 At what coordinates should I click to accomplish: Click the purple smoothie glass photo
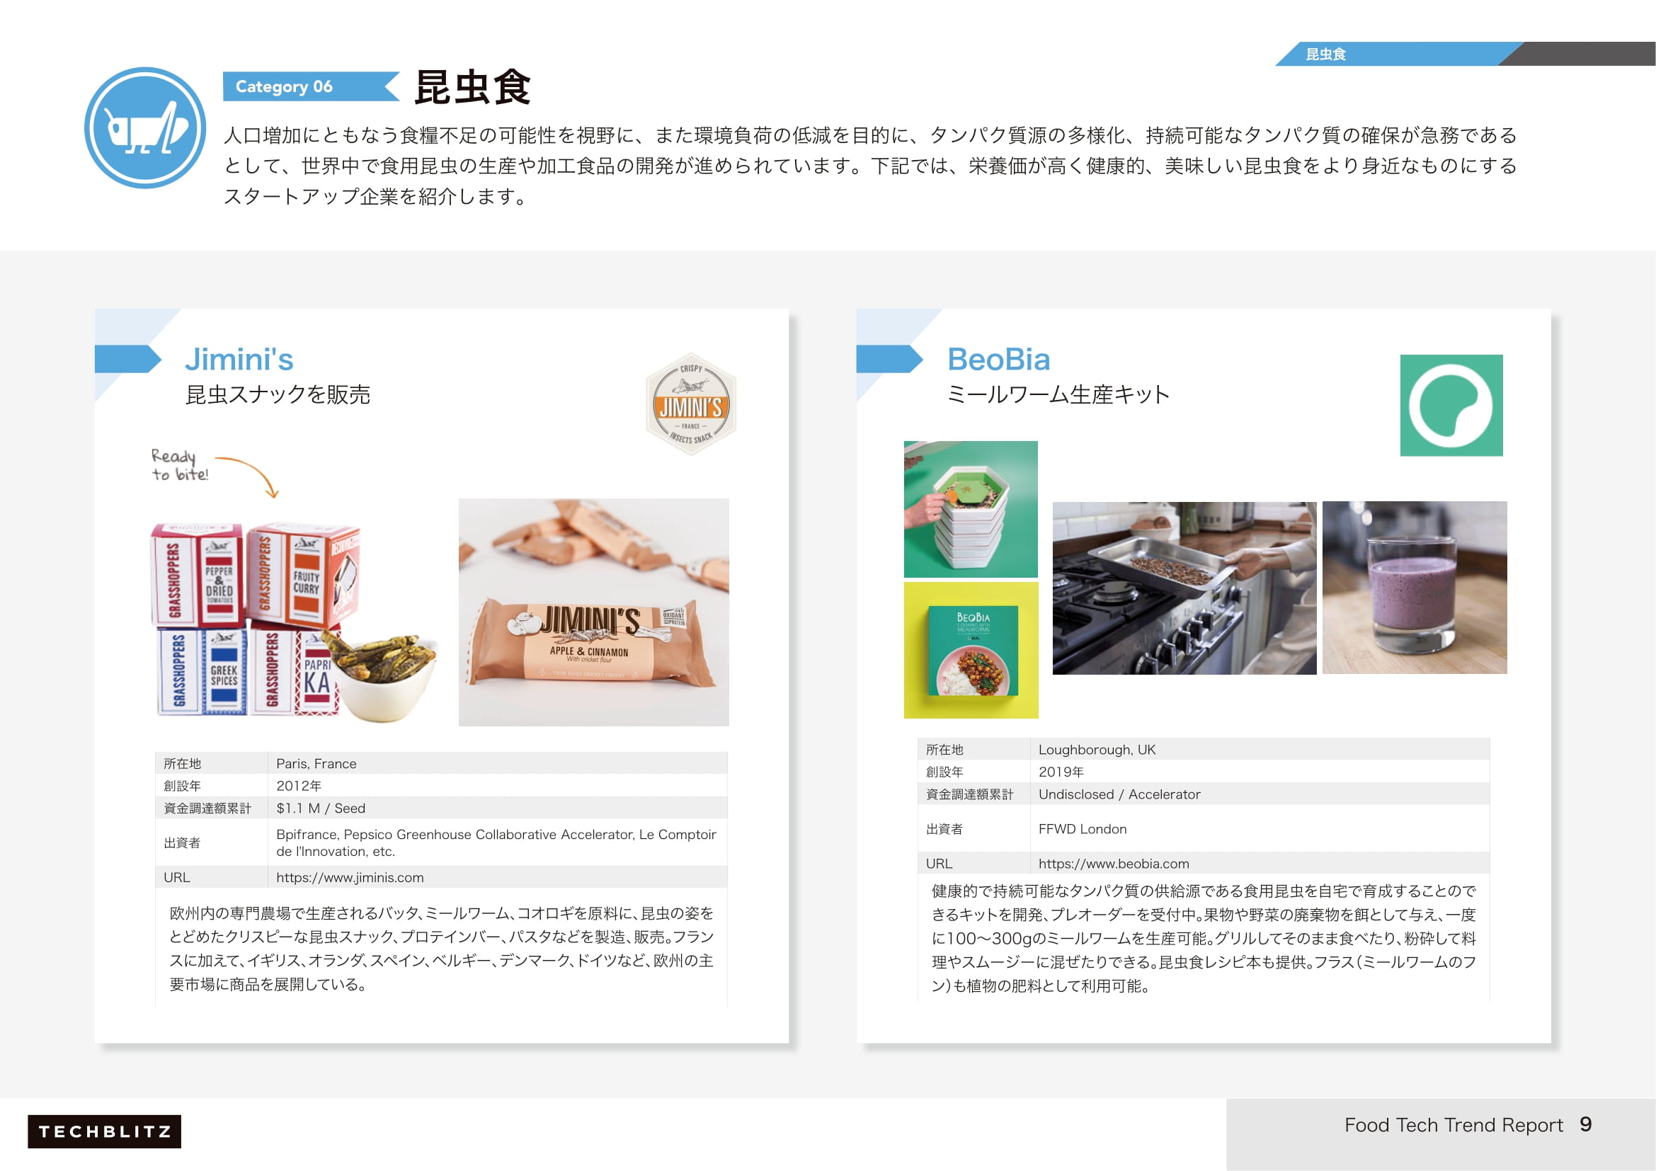1414,588
